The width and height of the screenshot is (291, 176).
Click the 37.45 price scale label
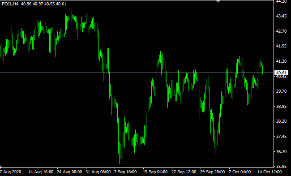(281, 137)
